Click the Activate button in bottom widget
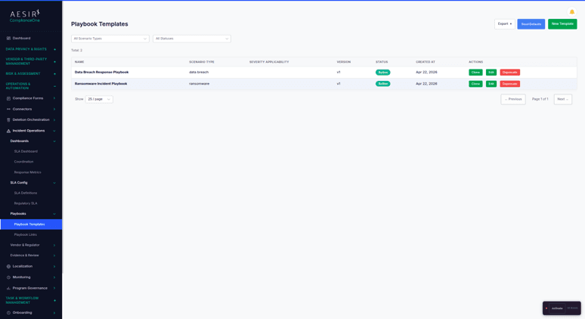 (557, 308)
